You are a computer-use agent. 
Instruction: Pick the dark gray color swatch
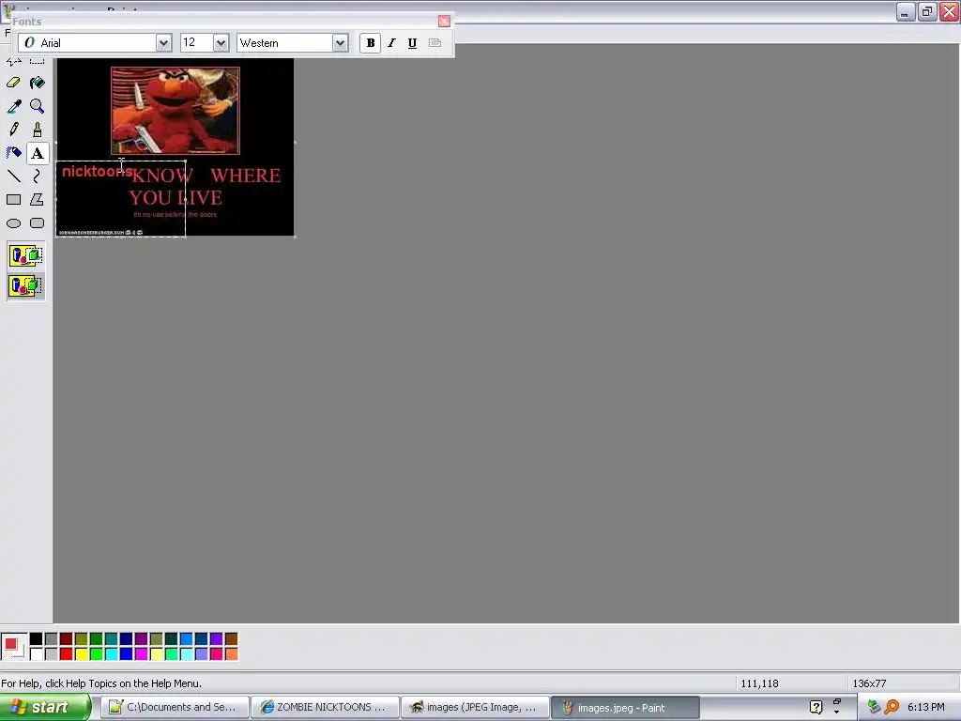(51, 639)
